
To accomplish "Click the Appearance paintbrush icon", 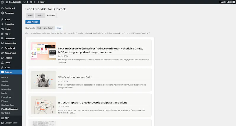I will click(2, 53).
